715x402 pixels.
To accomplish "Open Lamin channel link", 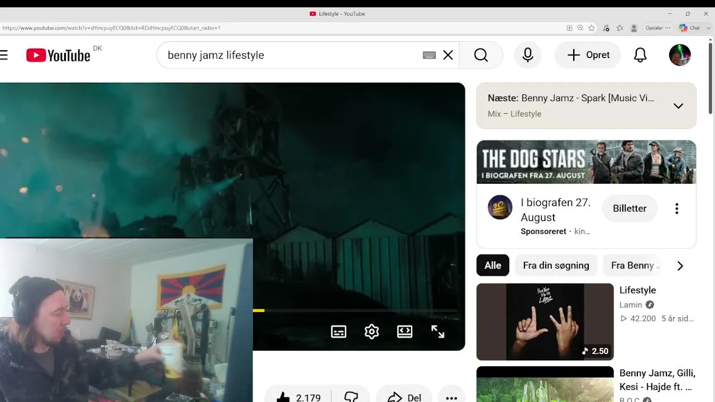I will (631, 305).
